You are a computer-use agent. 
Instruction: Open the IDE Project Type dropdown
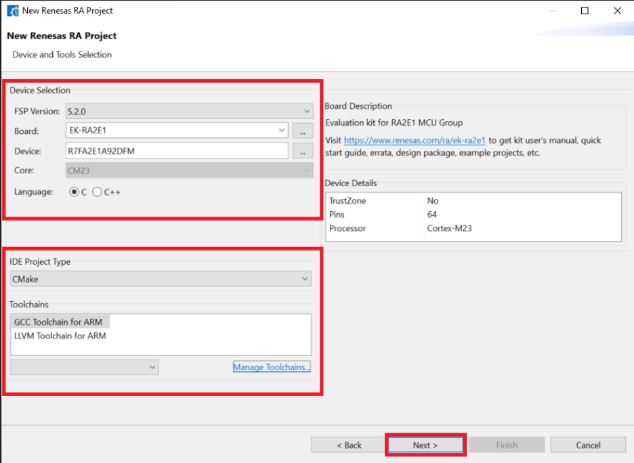(161, 279)
